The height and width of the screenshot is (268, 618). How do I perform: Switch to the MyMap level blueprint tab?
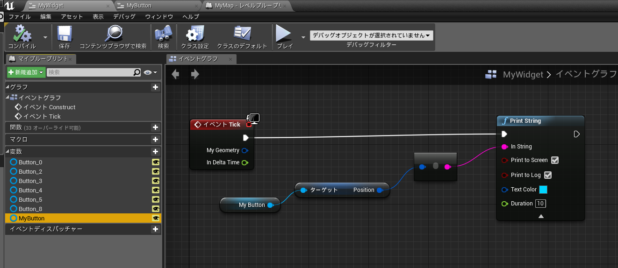(248, 6)
